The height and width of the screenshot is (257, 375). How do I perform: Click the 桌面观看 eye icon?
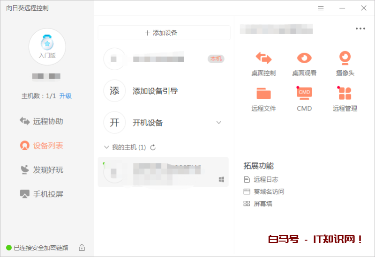304,58
